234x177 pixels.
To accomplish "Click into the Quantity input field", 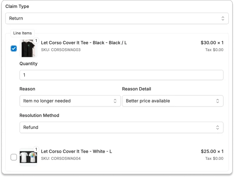I will tap(121, 75).
